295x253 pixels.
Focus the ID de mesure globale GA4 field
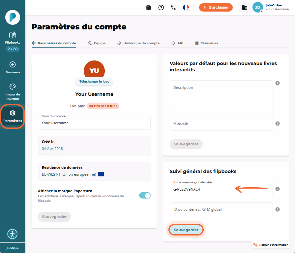click(x=221, y=189)
